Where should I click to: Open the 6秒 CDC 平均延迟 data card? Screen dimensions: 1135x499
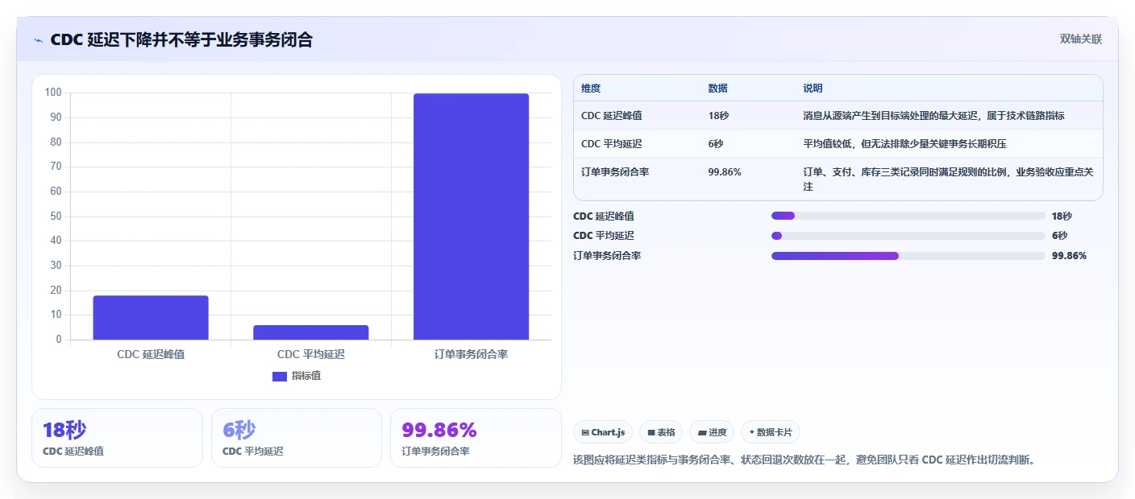tap(296, 438)
